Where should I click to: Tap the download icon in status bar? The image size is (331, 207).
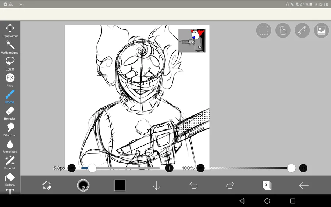click(21, 4)
